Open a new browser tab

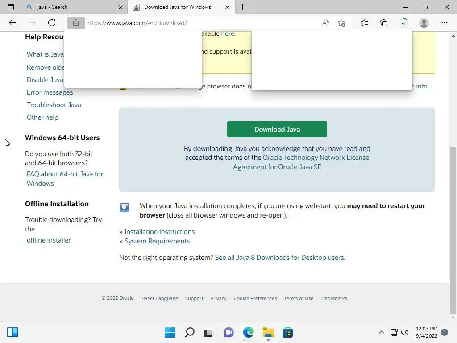click(242, 7)
